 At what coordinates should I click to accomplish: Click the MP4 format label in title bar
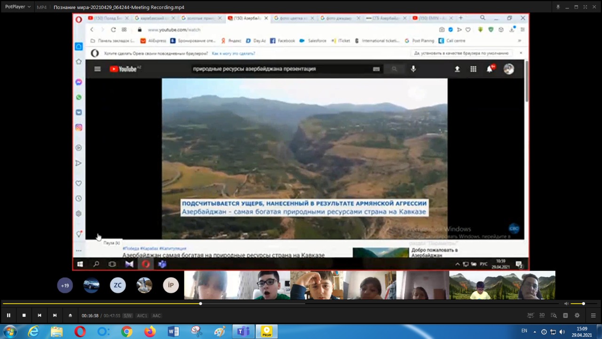(41, 7)
